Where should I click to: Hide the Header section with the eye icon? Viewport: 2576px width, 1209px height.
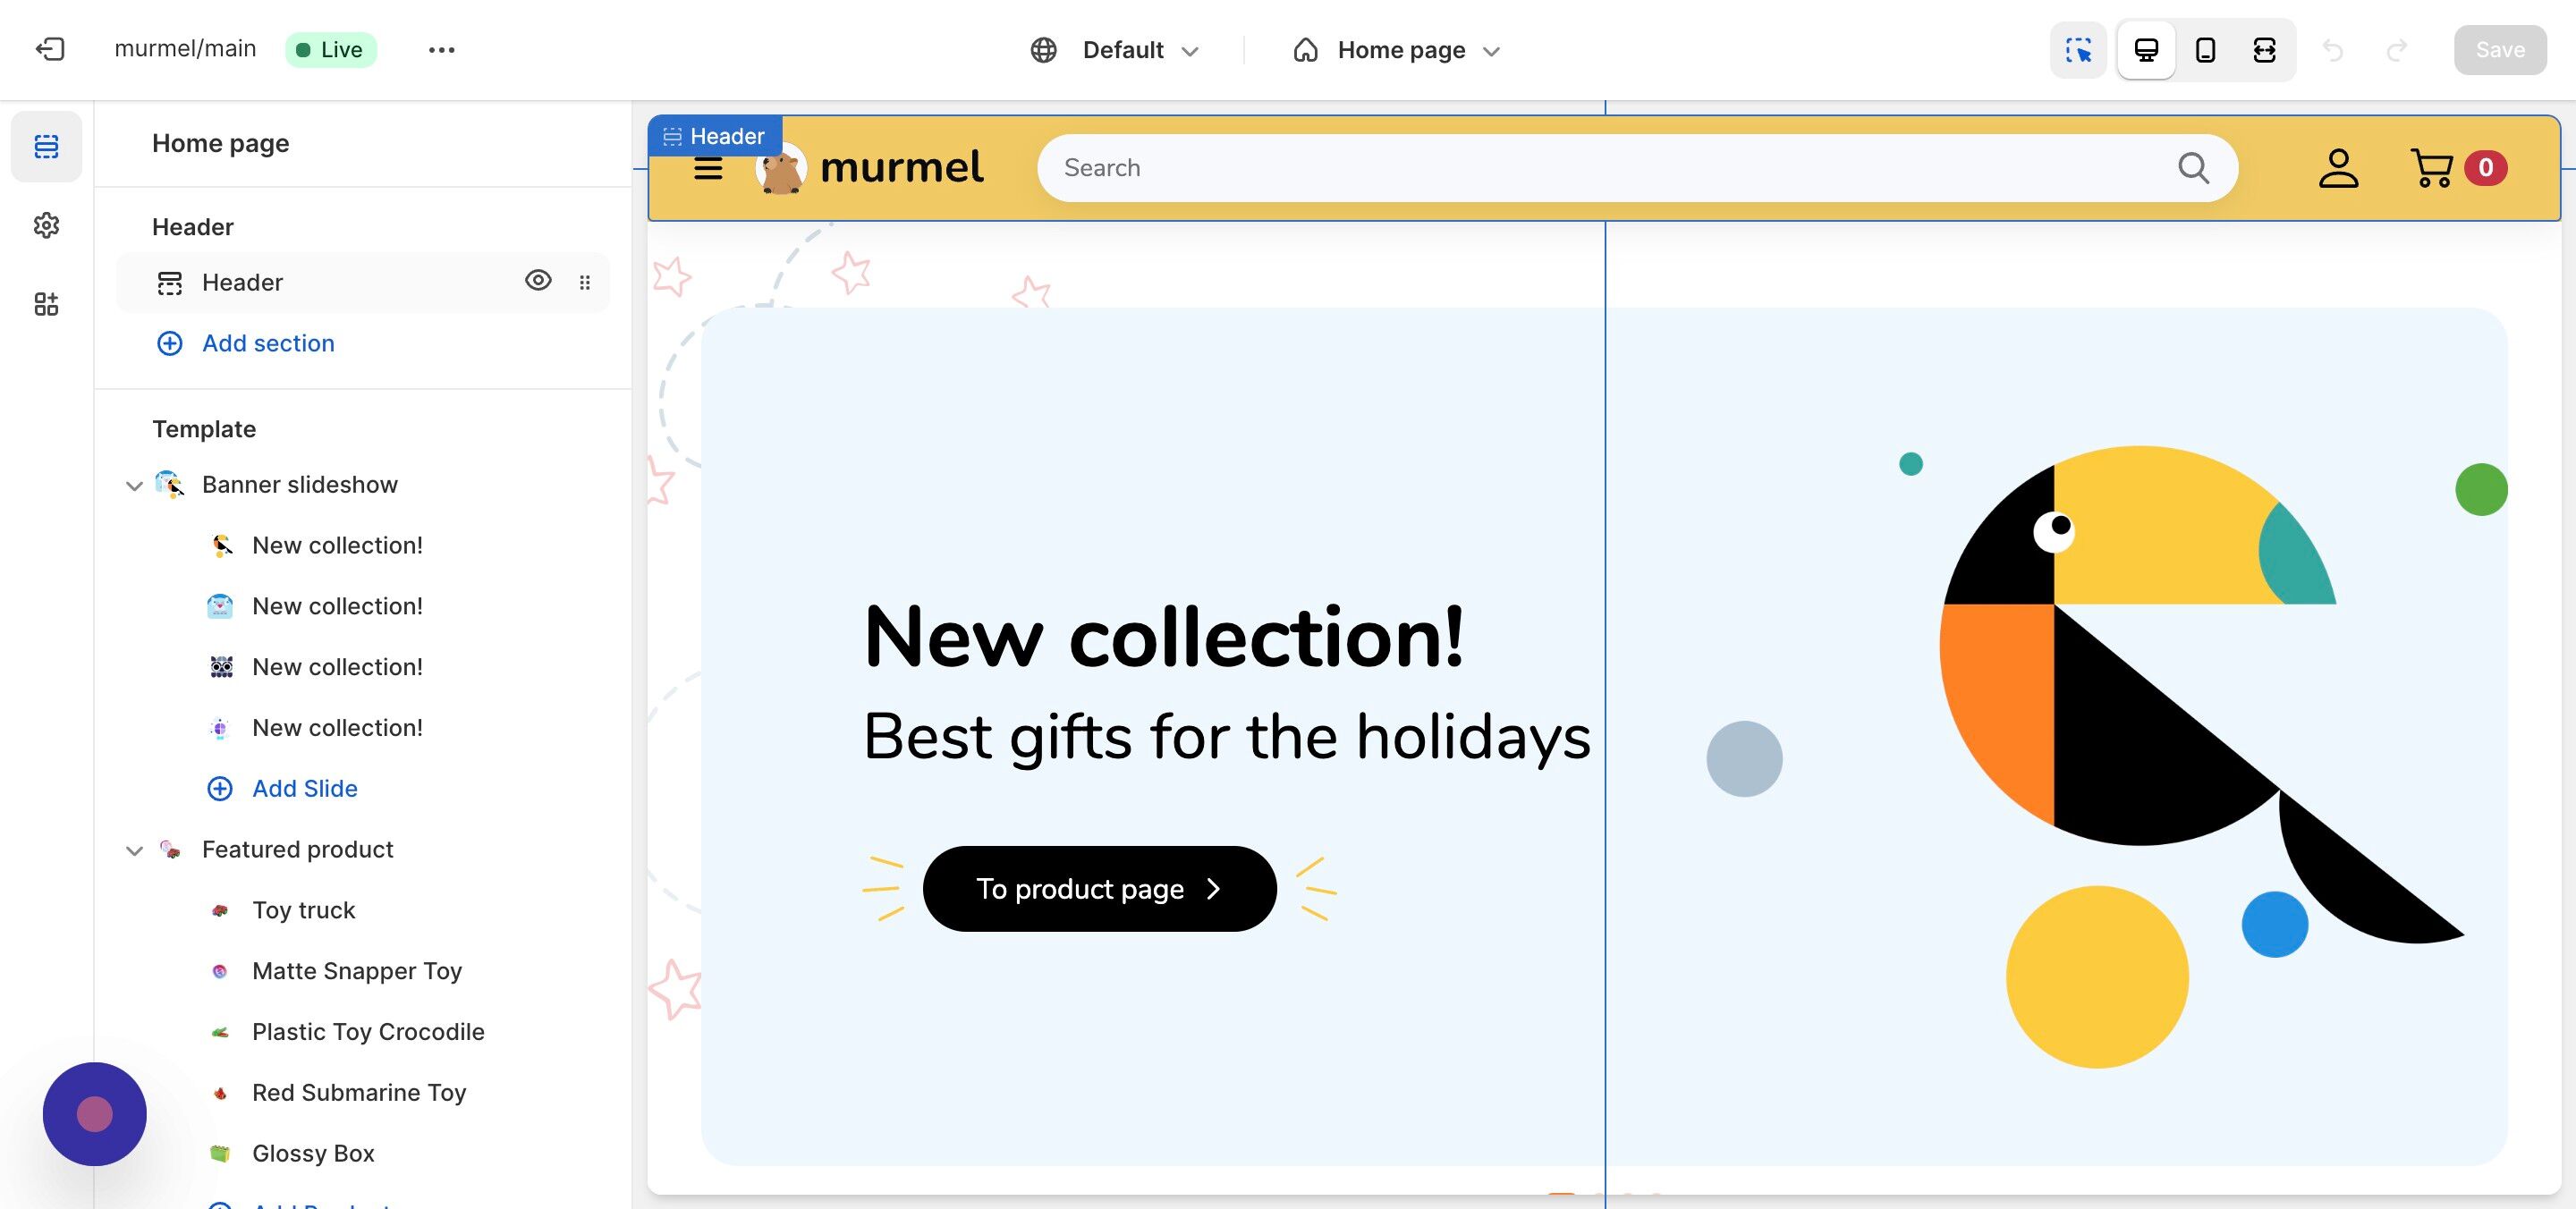(x=538, y=281)
